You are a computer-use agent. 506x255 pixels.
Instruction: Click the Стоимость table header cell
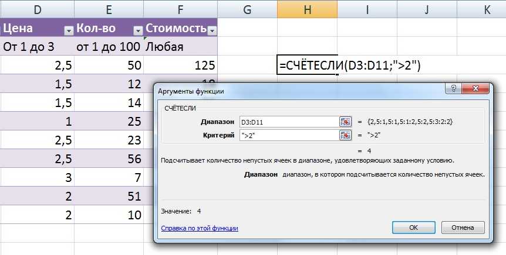coord(180,27)
